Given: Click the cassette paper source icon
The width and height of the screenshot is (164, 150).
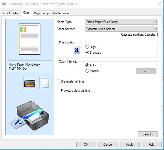Looking at the screenshot, I should click(x=30, y=83).
